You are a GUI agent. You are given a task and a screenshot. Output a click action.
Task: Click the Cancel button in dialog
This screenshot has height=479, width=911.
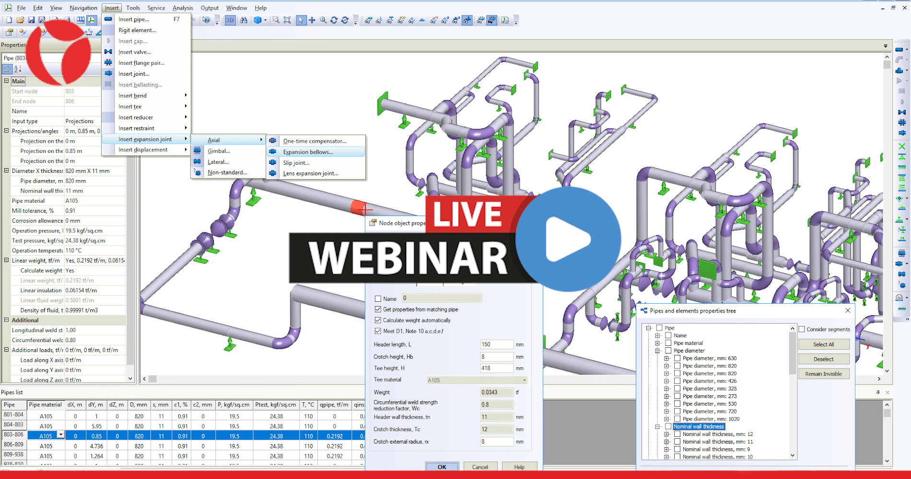479,467
